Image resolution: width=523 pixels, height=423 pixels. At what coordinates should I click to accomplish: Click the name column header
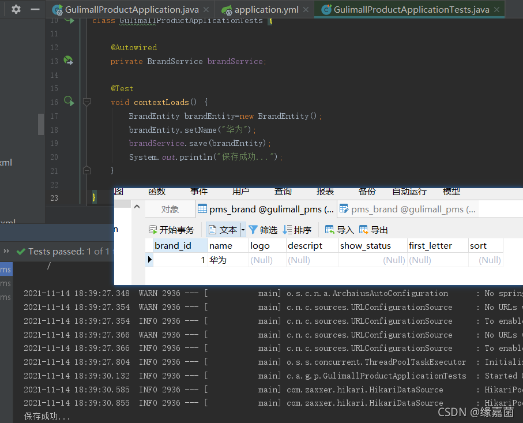228,246
